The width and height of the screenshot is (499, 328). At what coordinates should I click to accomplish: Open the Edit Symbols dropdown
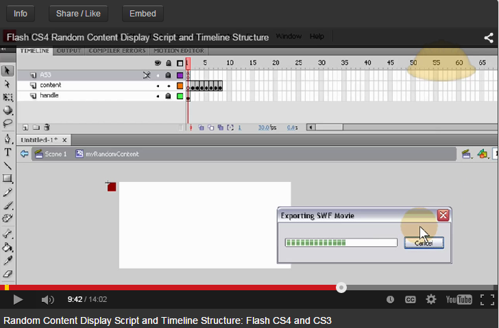click(483, 154)
